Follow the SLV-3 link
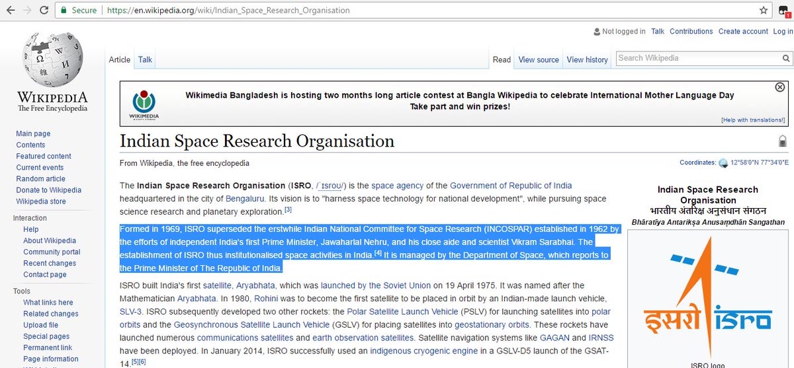Image resolution: width=794 pixels, height=368 pixels. tap(131, 311)
